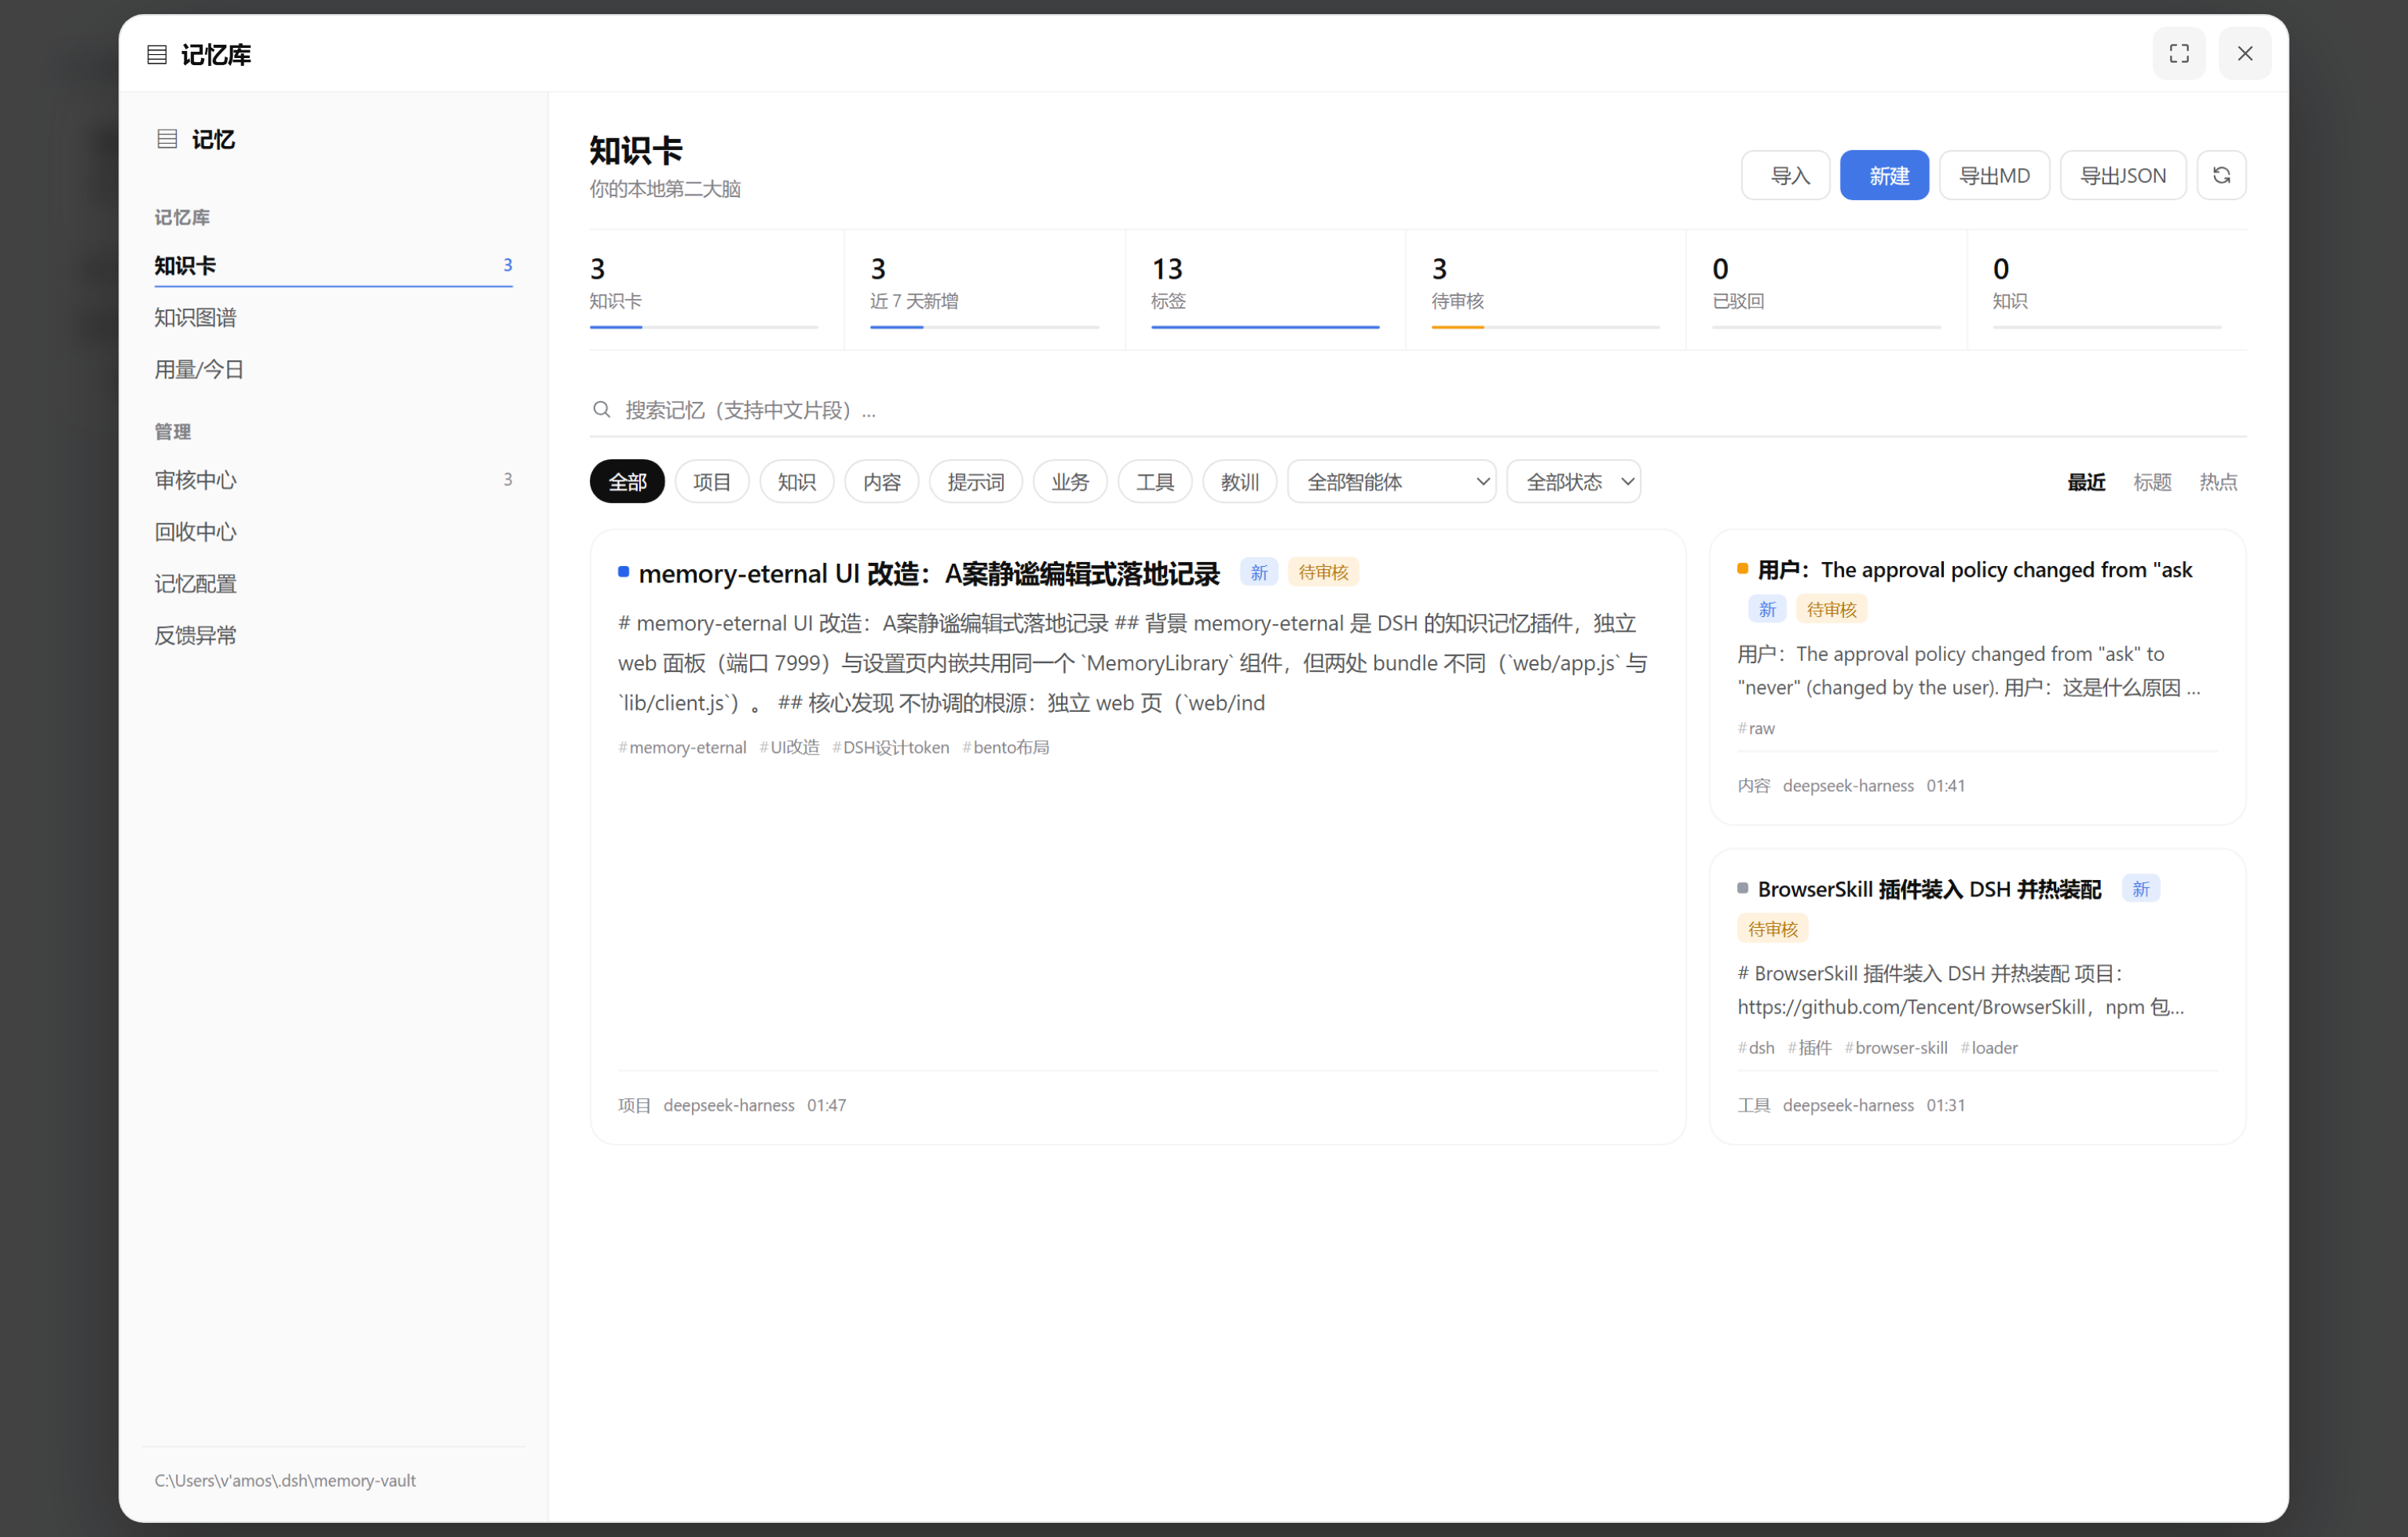Screen dimensions: 2408x1537
Task: Click the 待审核 badge on memory-eternal card
Action: 1323,572
